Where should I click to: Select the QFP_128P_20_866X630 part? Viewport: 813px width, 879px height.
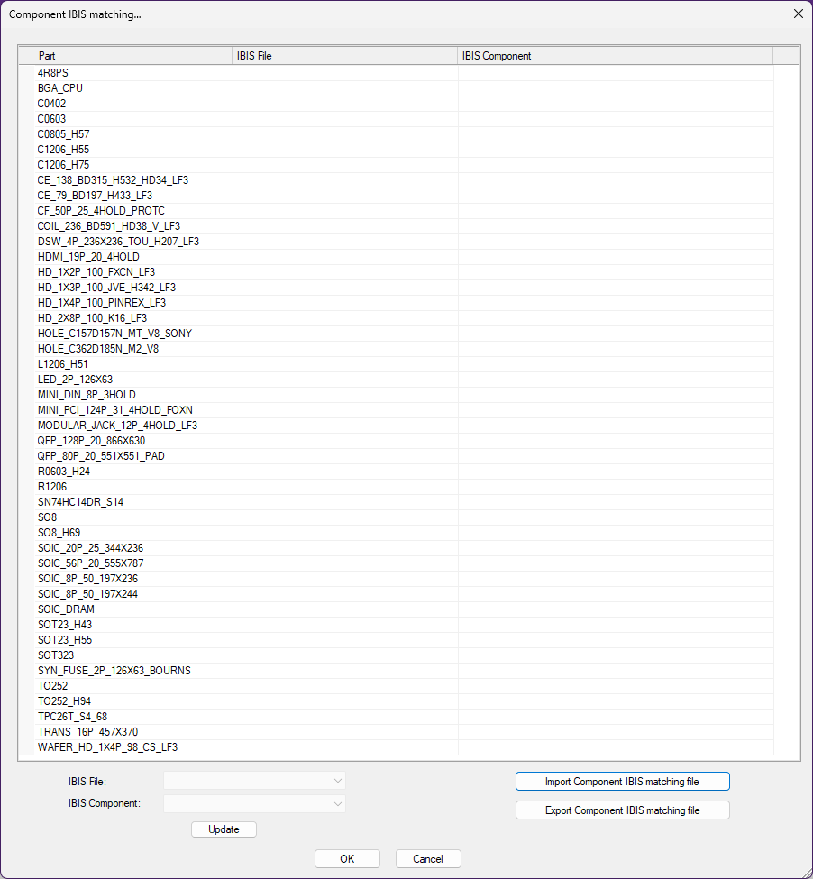[91, 441]
